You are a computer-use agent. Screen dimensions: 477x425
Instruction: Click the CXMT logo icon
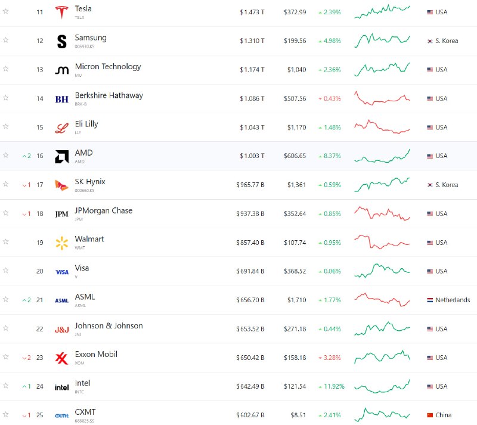[x=62, y=415]
